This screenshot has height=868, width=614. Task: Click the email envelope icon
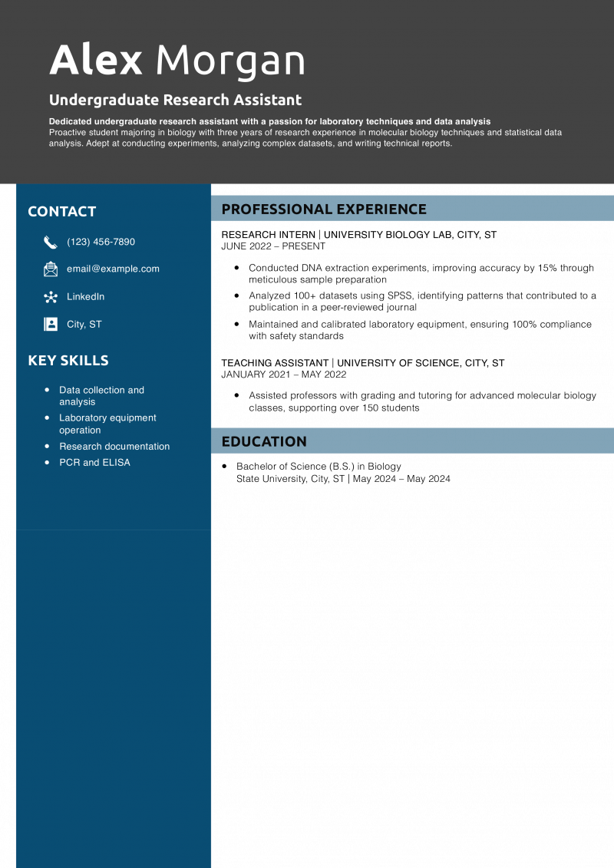pyautogui.click(x=51, y=269)
